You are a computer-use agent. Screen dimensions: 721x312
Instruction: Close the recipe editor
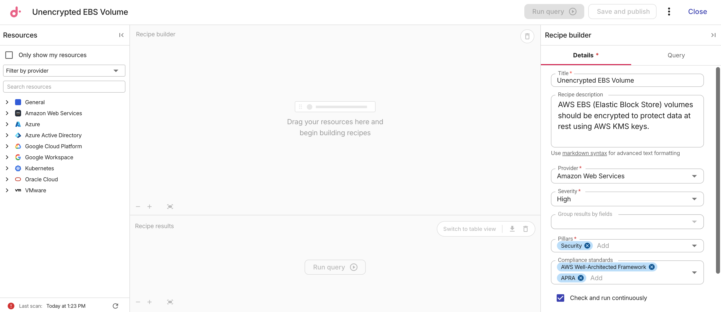(x=697, y=12)
